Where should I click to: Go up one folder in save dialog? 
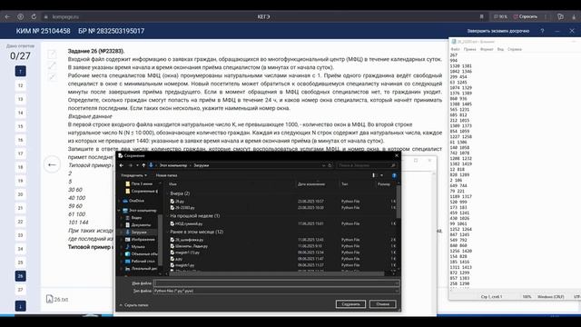pos(143,165)
